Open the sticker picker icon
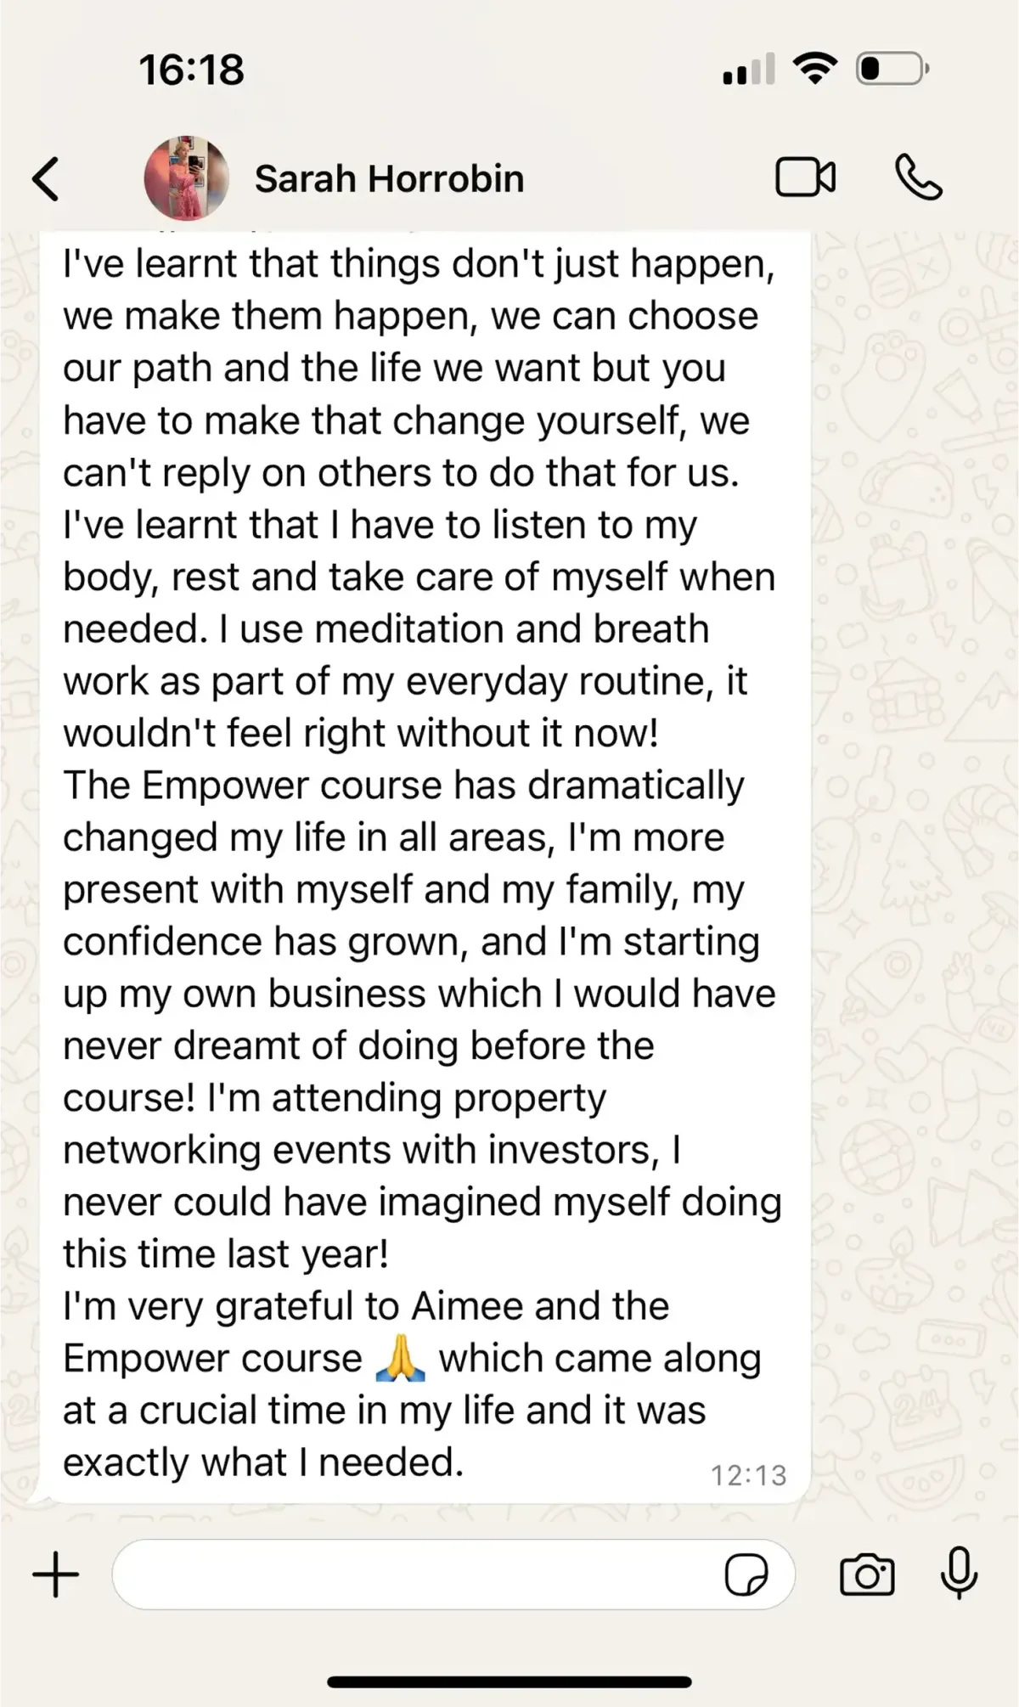 coord(746,1575)
